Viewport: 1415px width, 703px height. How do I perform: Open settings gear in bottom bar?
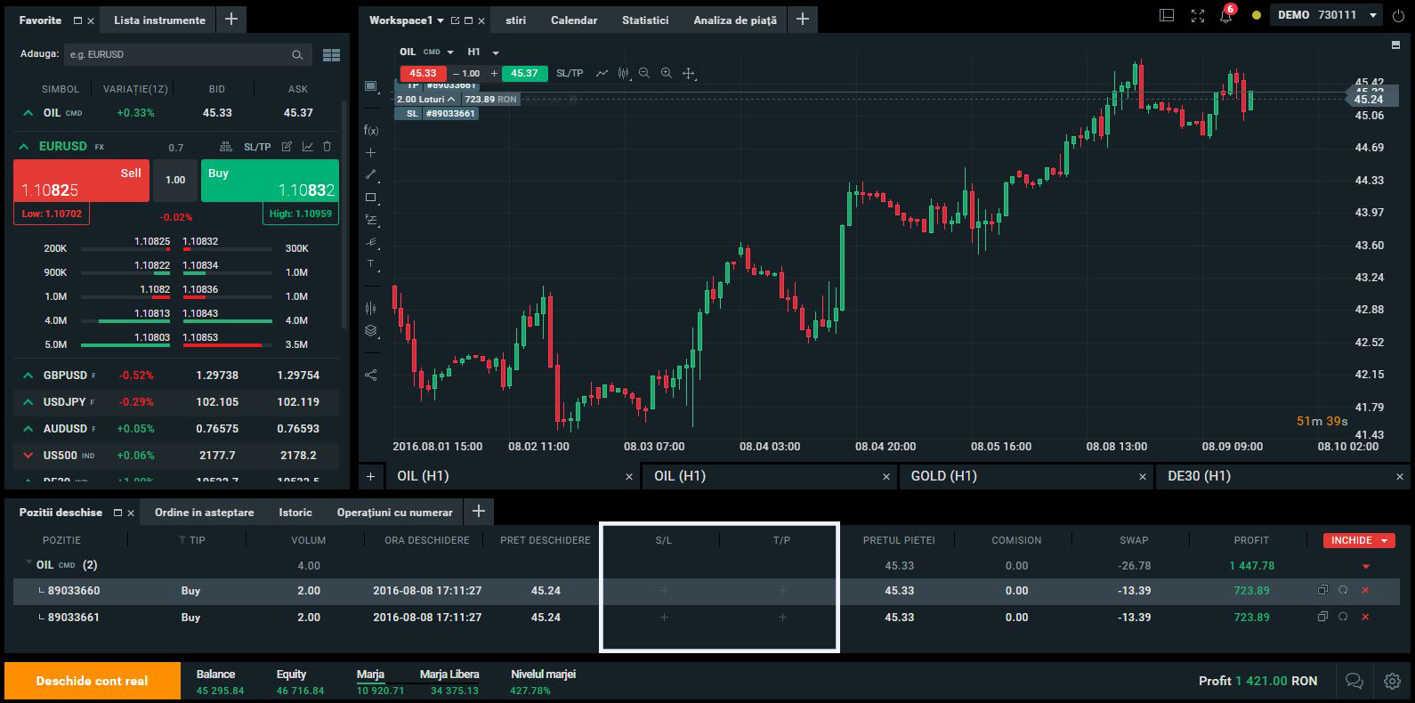1392,681
